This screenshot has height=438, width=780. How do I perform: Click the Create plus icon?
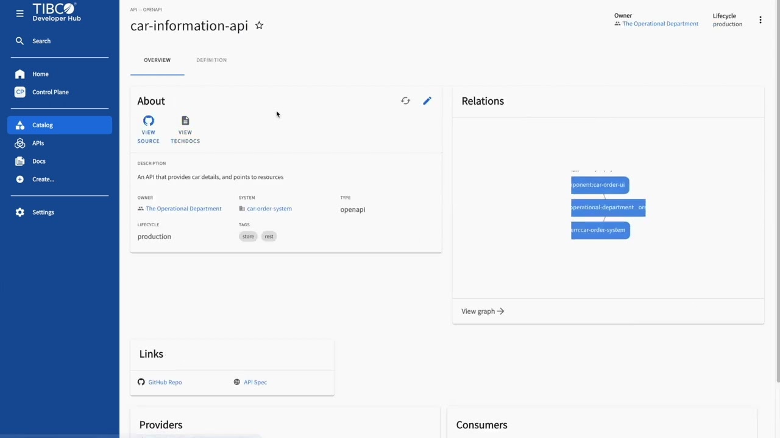click(19, 179)
